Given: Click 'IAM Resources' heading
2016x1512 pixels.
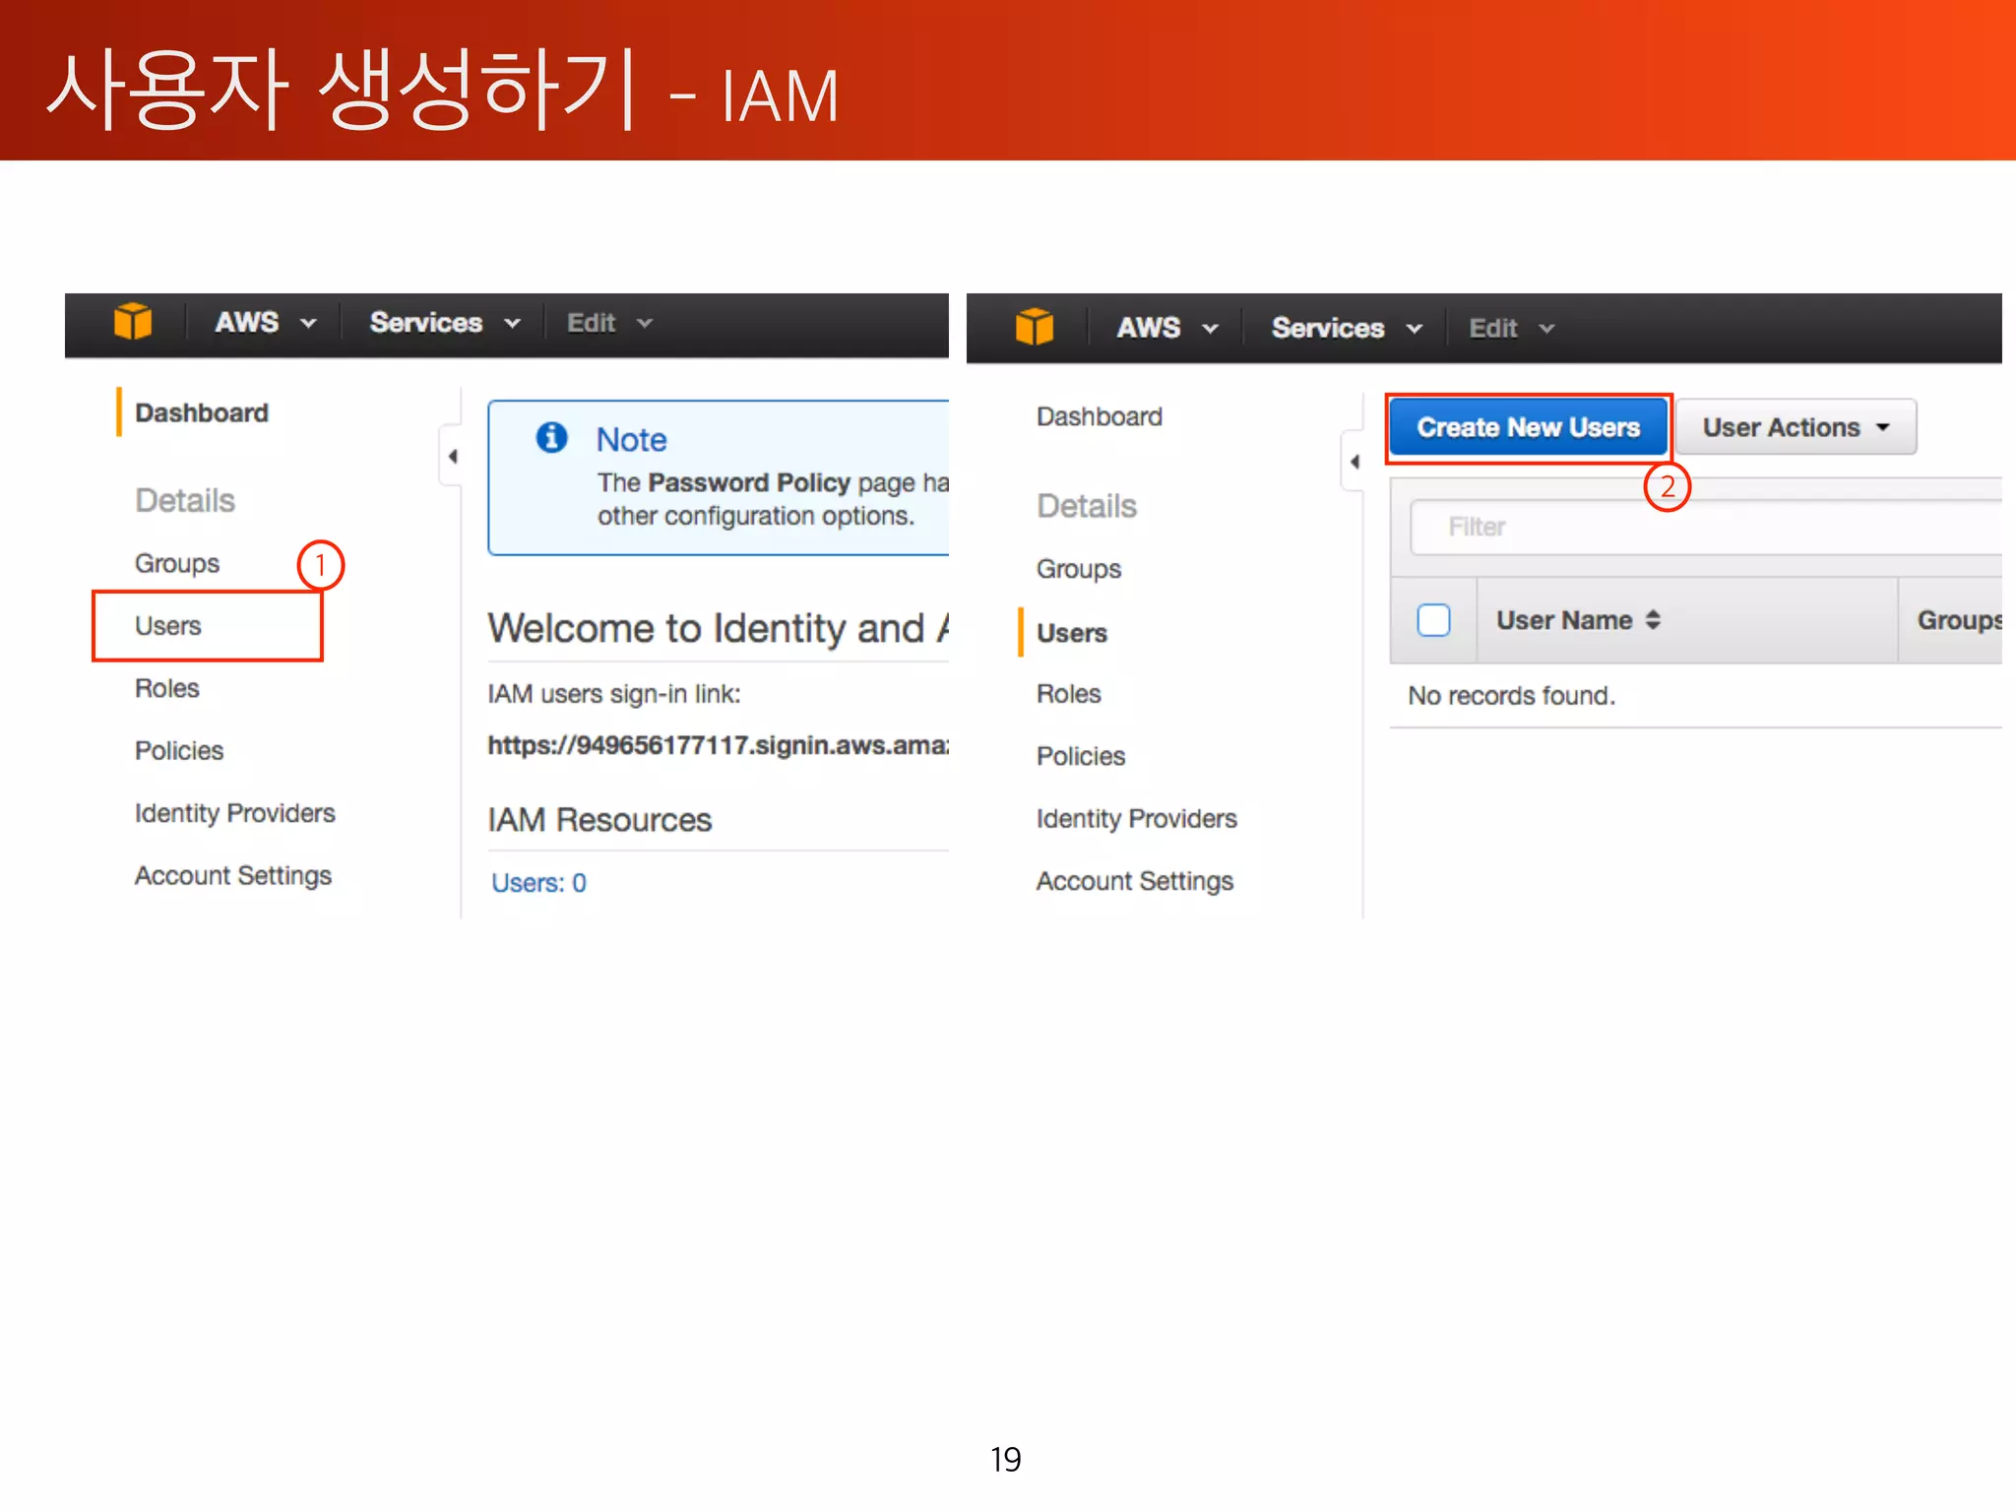Looking at the screenshot, I should (x=599, y=820).
